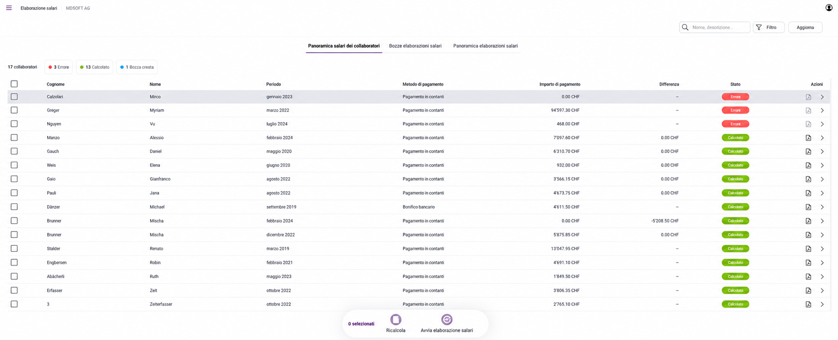This screenshot has height=340, width=838.
Task: Toggle the select-all checkbox in the header
Action: pos(14,84)
